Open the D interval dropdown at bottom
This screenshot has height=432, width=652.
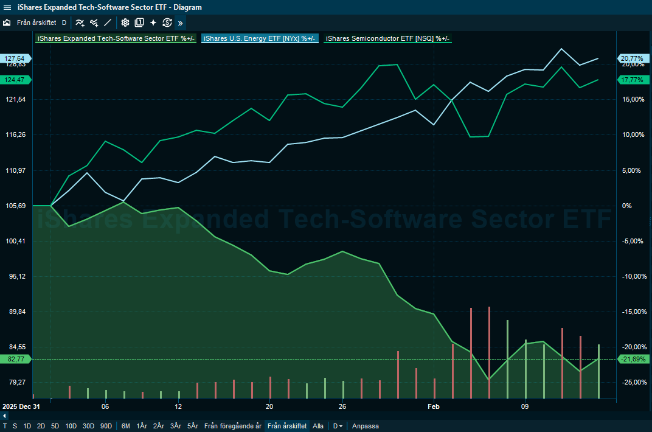click(x=337, y=426)
